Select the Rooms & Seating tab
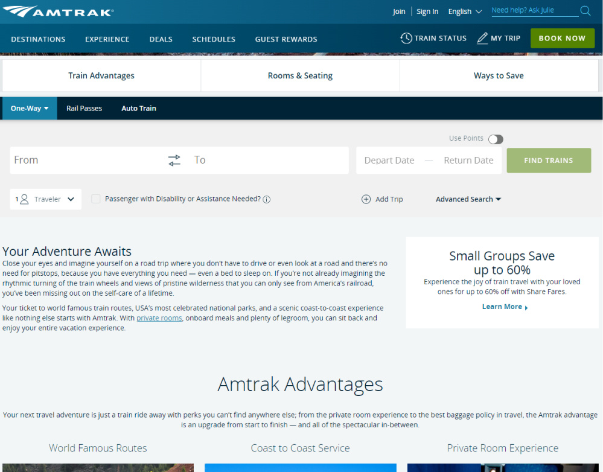This screenshot has width=603, height=472. click(x=301, y=75)
